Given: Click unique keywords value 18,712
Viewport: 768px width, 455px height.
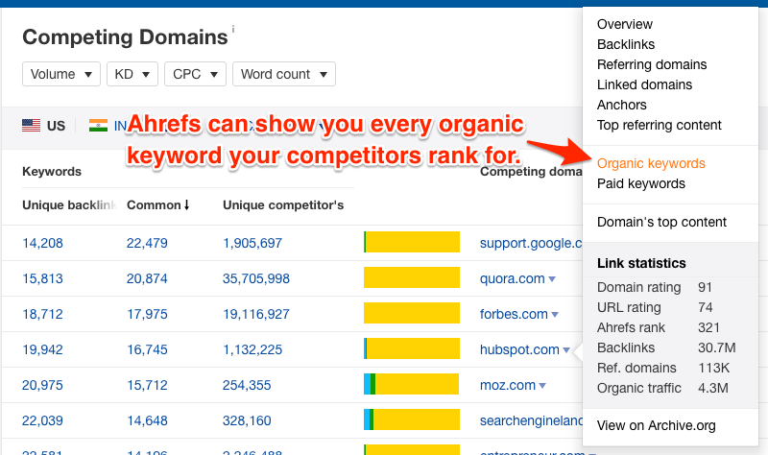Looking at the screenshot, I should pyautogui.click(x=42, y=314).
